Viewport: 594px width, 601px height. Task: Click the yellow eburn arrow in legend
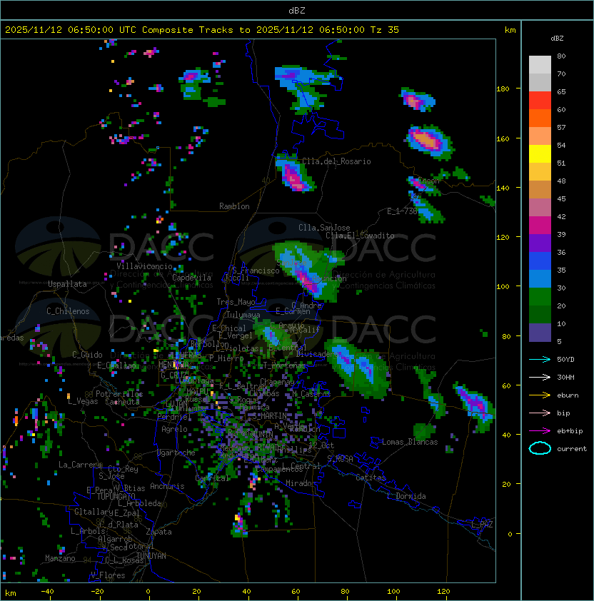click(x=540, y=395)
